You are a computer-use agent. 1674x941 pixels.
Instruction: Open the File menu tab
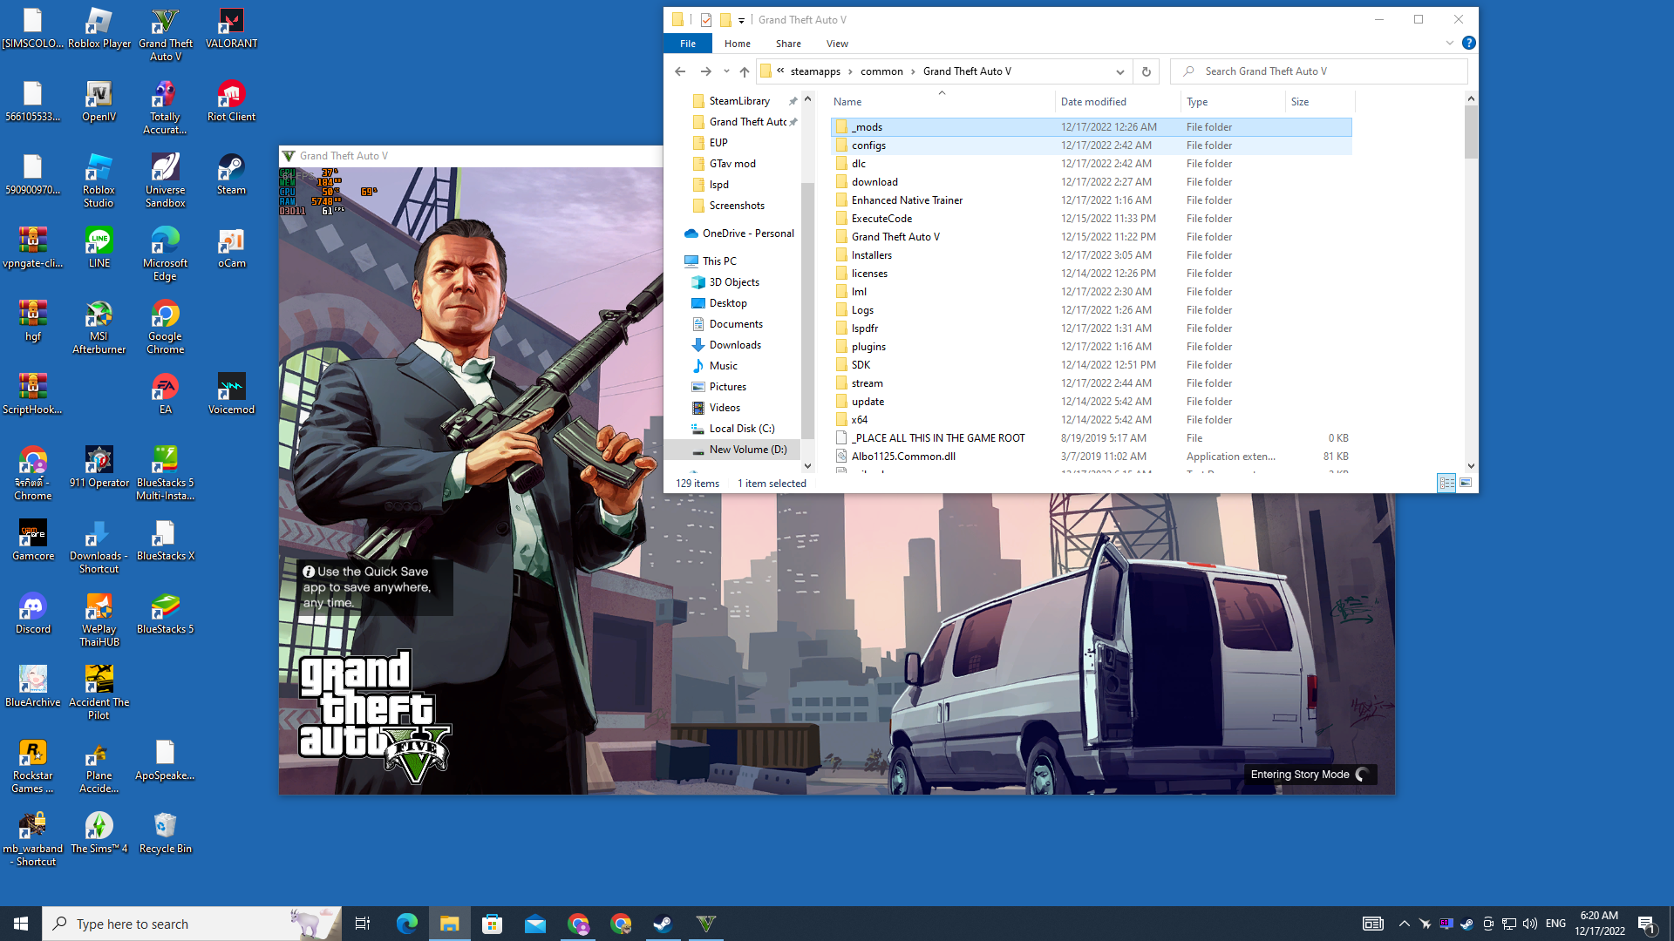(688, 44)
